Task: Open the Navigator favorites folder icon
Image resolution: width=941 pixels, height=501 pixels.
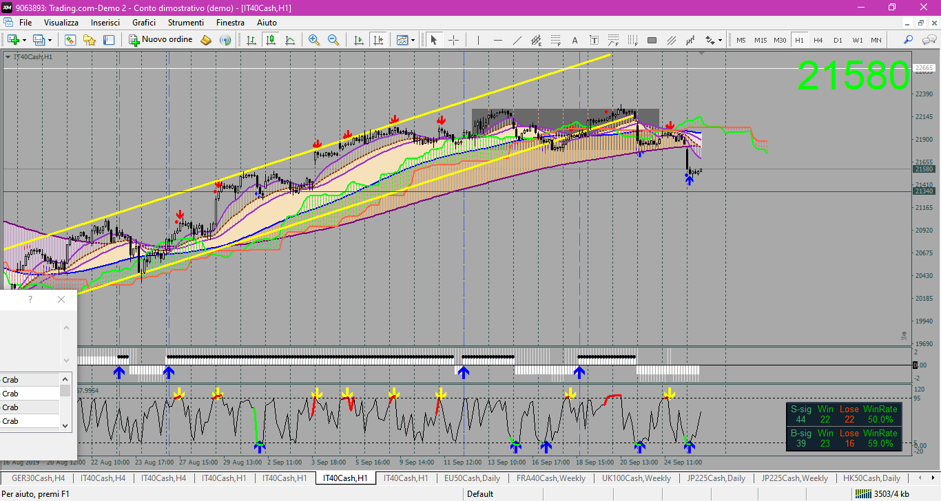Action: click(90, 40)
